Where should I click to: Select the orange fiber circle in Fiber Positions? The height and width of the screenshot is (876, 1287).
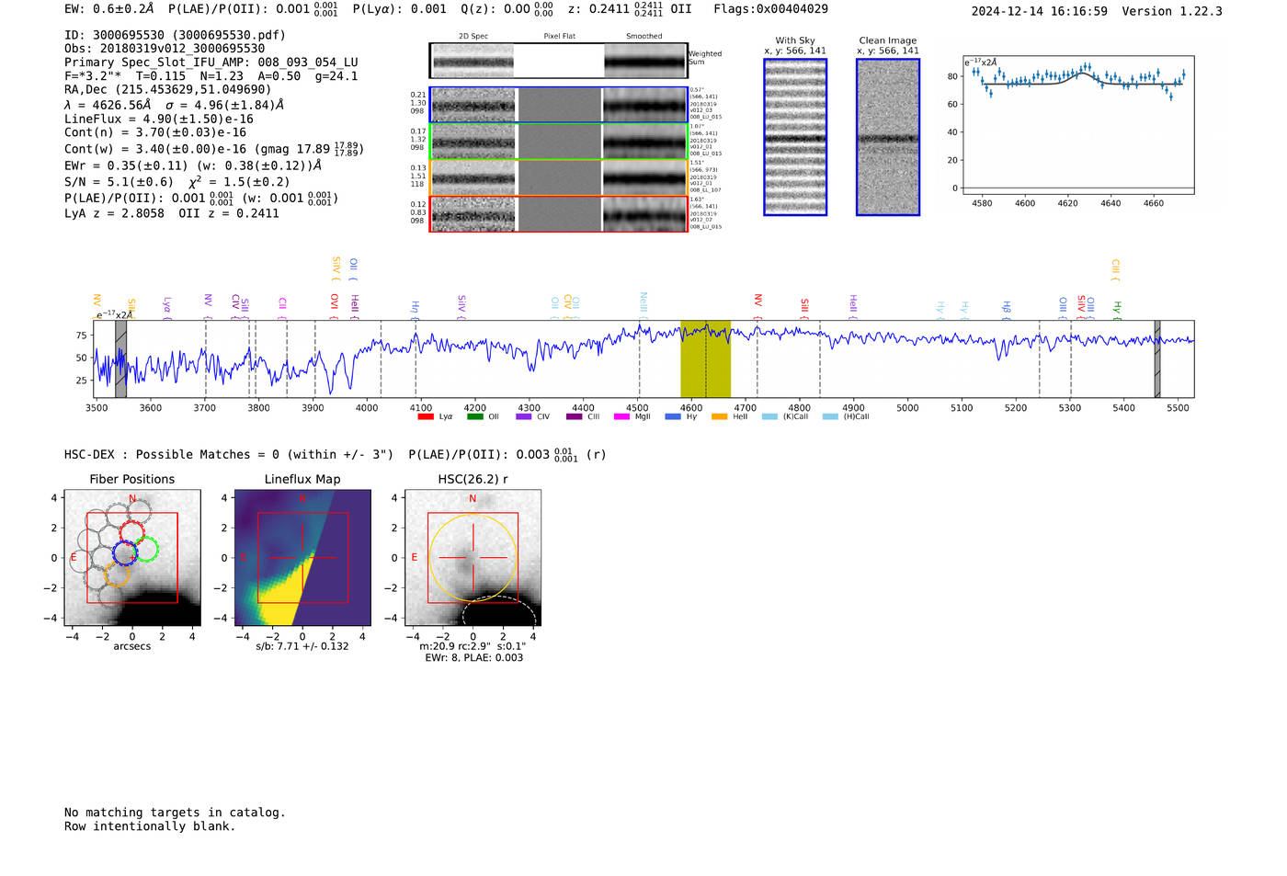click(x=117, y=575)
